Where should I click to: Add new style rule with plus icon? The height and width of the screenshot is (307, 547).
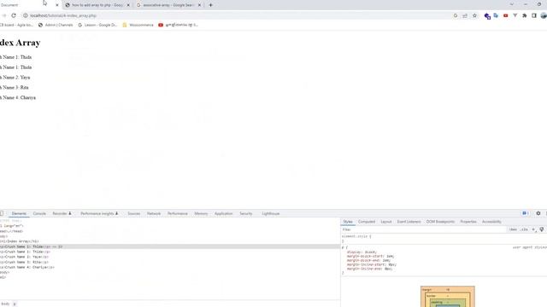[x=533, y=229]
